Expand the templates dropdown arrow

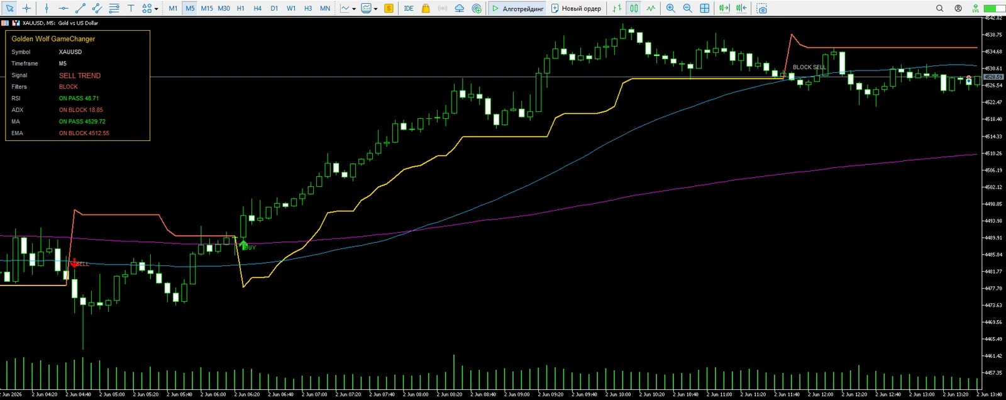(x=376, y=9)
